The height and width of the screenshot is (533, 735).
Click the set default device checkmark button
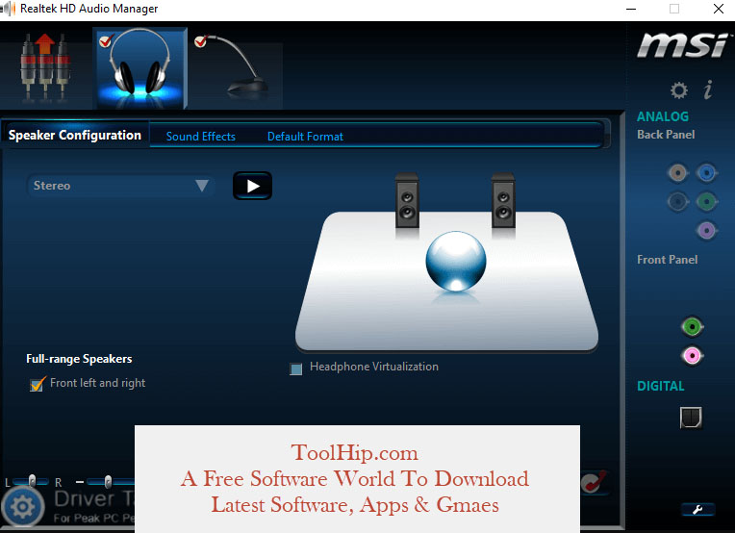[x=594, y=483]
